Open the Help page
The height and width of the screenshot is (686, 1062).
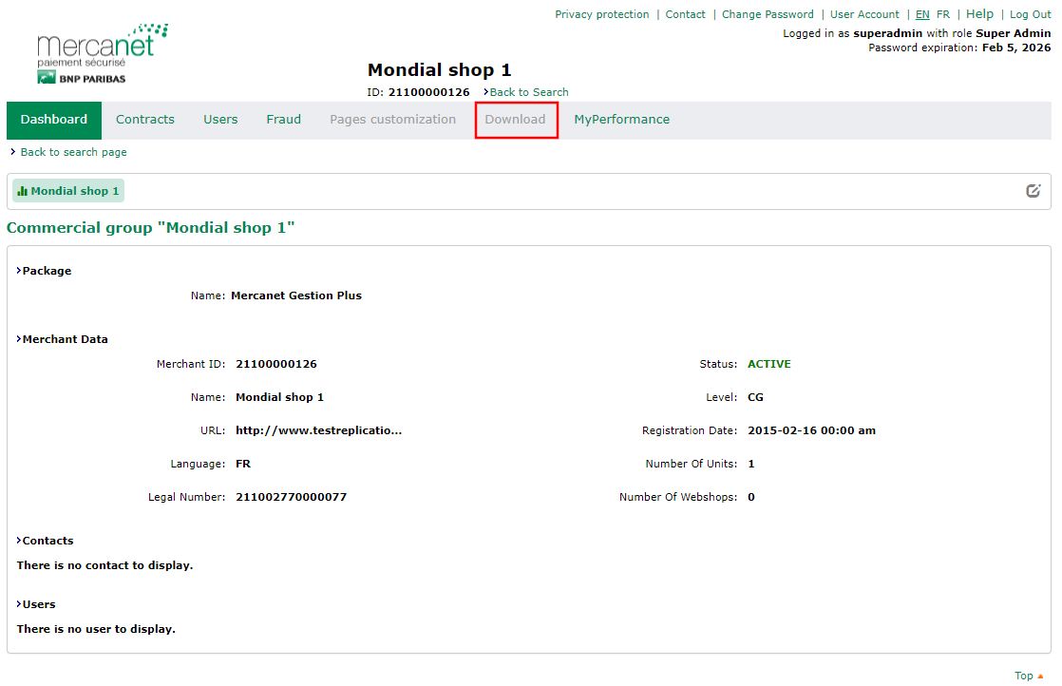(x=979, y=14)
